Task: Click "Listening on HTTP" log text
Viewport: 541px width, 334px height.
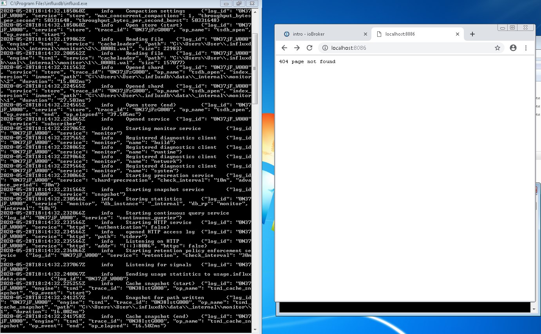Action: point(152,241)
